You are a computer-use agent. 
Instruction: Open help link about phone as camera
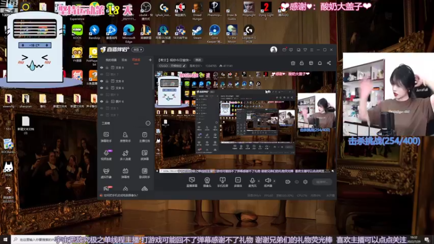(120, 195)
